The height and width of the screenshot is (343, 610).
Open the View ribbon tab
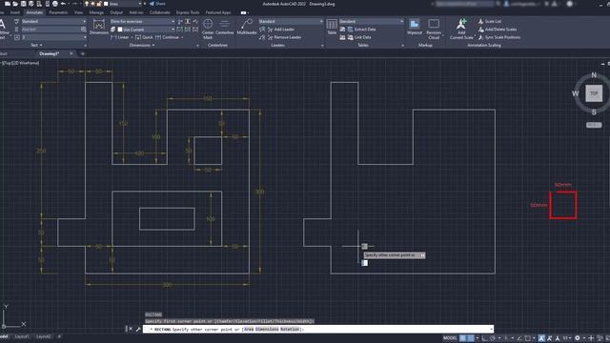tap(78, 12)
